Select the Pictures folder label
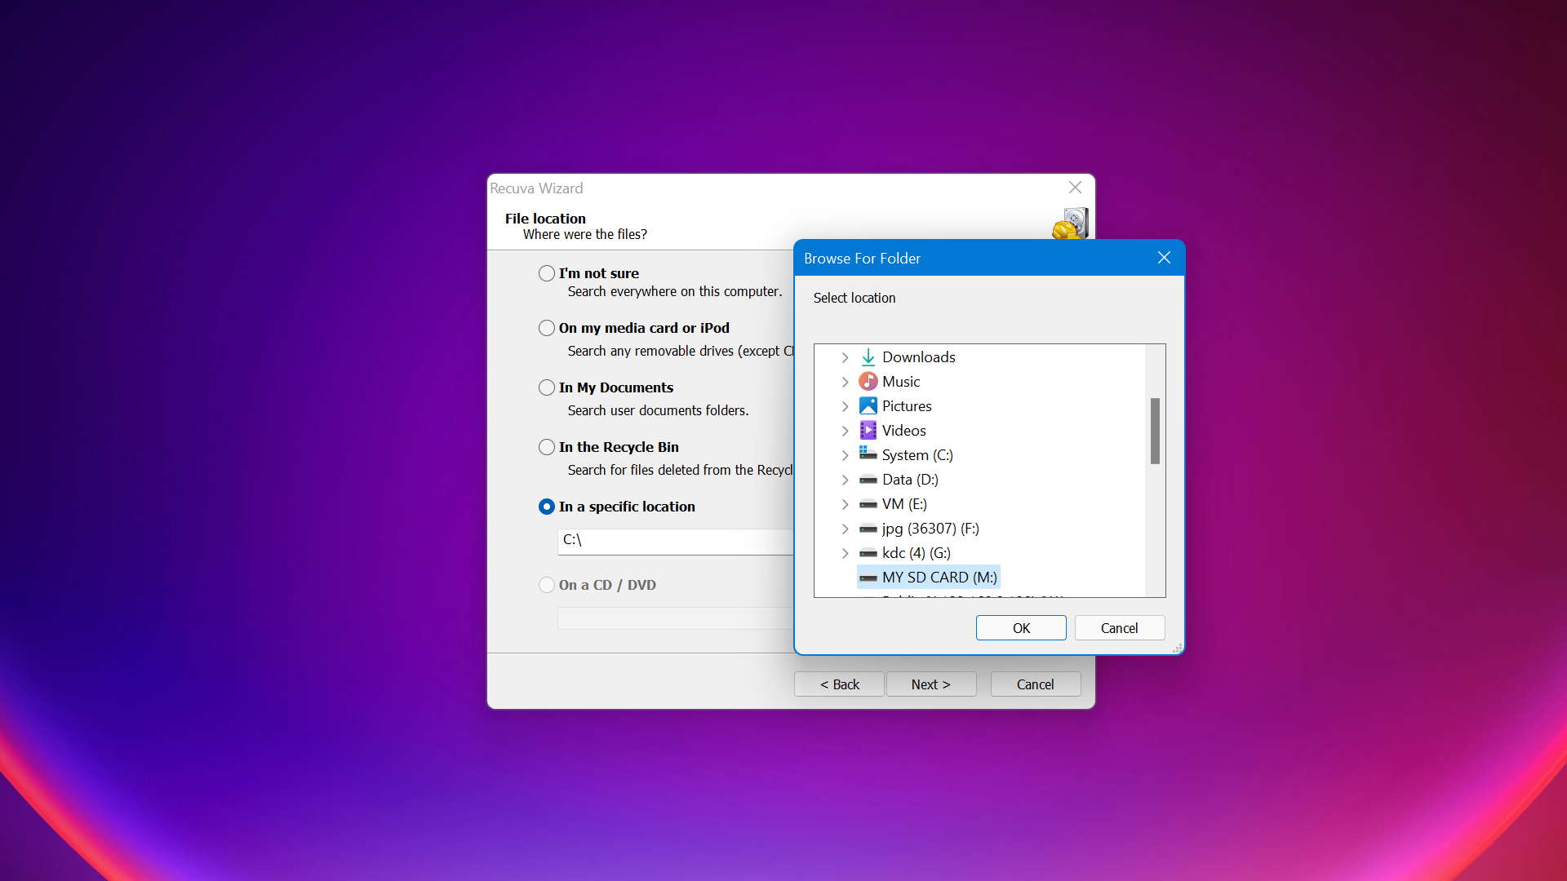 tap(907, 406)
